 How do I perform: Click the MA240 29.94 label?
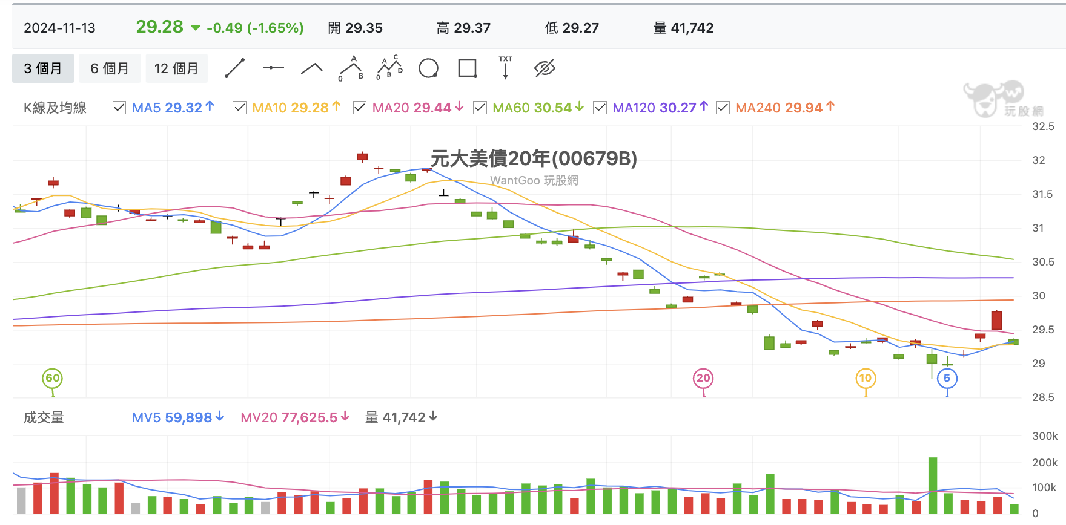785,108
